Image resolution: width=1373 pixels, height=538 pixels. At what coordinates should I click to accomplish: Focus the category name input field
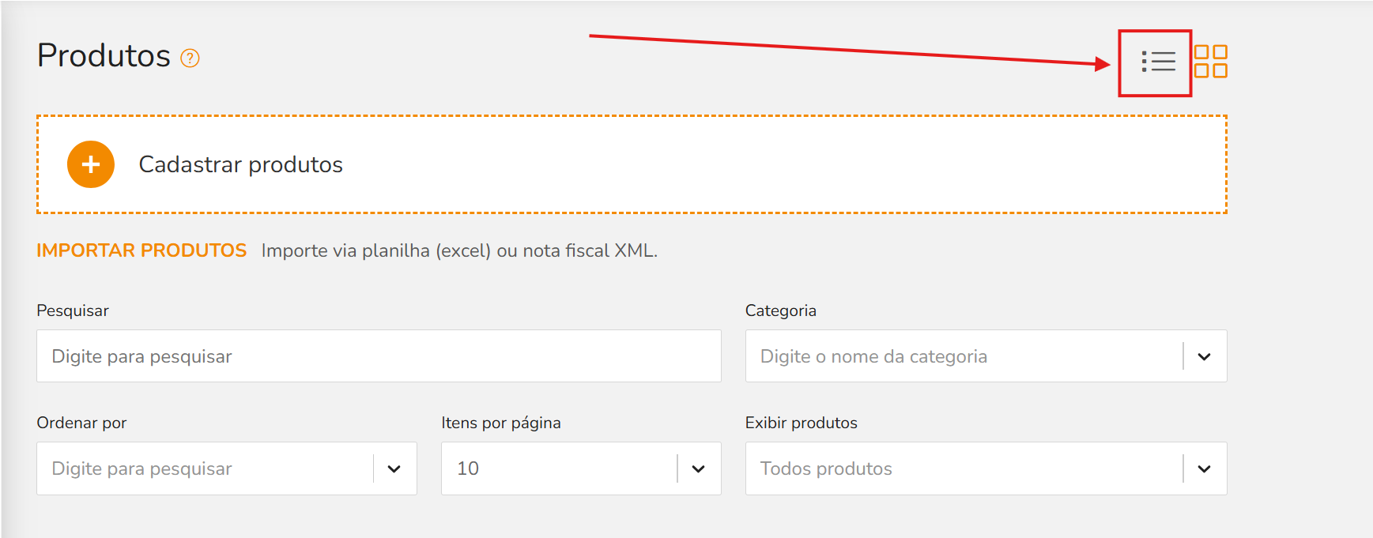(x=964, y=356)
